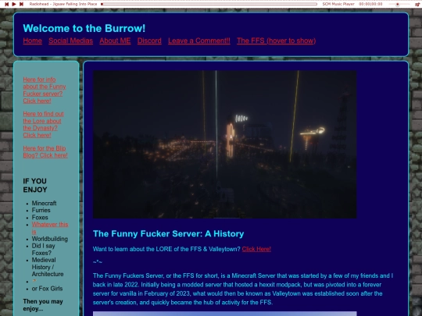Click the SCM Music Player label
422x316 pixels.
338,4
